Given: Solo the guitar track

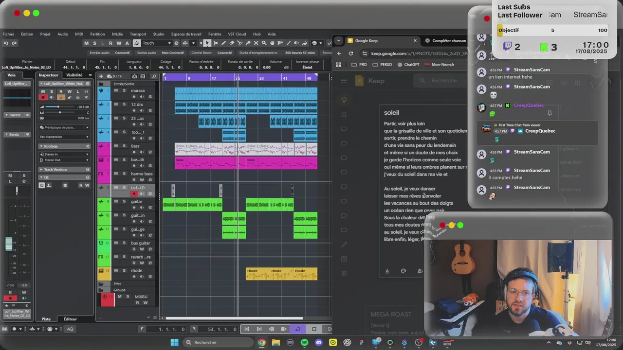Looking at the screenshot, I should coord(124,201).
